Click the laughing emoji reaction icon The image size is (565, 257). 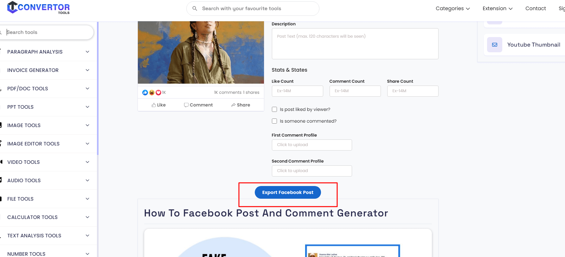tap(152, 92)
